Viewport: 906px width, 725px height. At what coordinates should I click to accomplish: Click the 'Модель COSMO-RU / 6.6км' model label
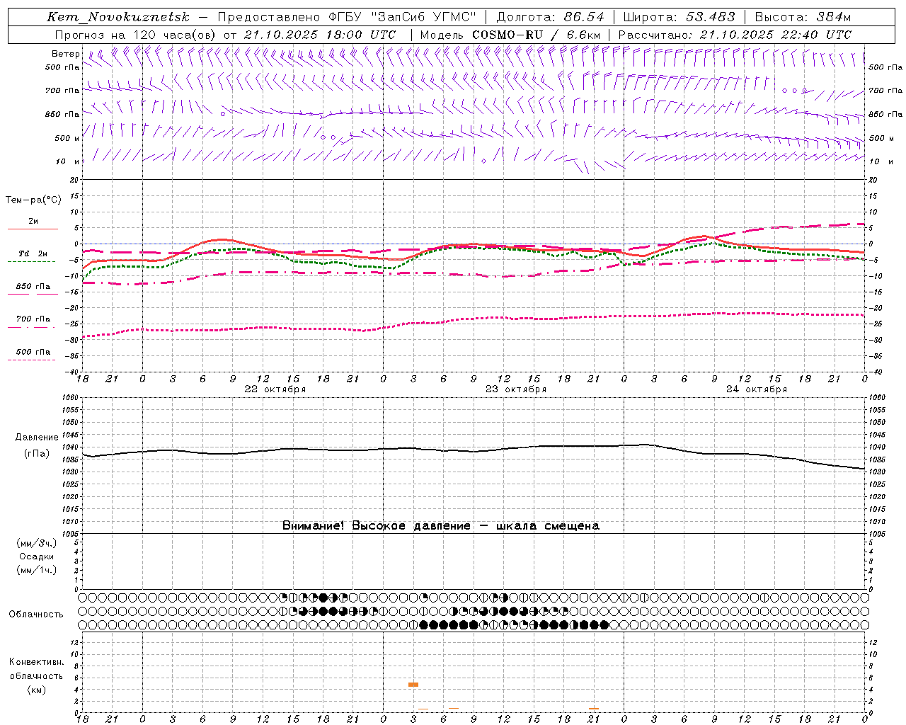(510, 35)
